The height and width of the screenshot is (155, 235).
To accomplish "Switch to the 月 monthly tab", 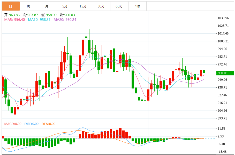I will click(x=47, y=6).
